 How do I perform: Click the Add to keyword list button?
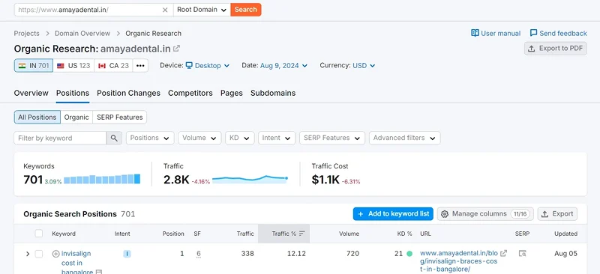coord(393,214)
